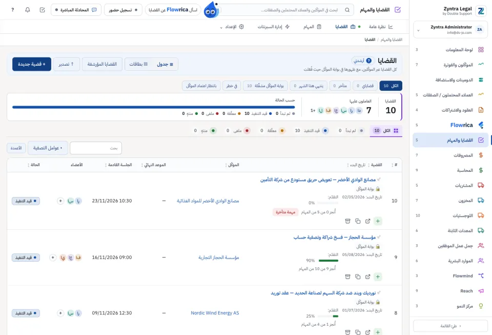Open case 10 in new window icon
The width and height of the screenshot is (492, 335).
[368, 221]
